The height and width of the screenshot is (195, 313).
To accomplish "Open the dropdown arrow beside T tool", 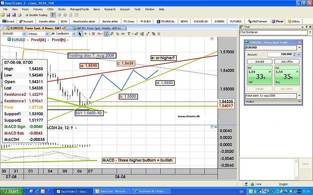I will click(133, 34).
